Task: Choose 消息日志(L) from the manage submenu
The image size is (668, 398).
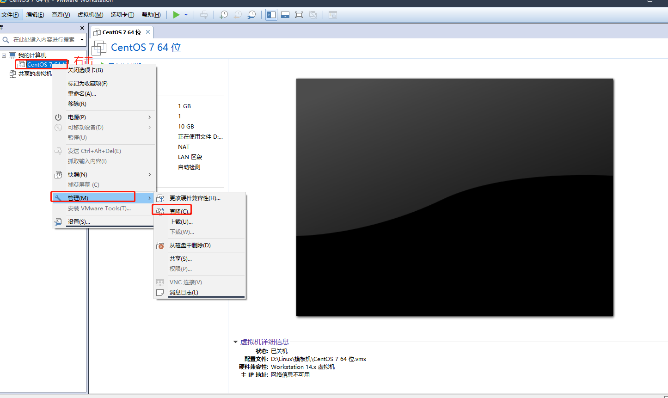Action: [200, 293]
